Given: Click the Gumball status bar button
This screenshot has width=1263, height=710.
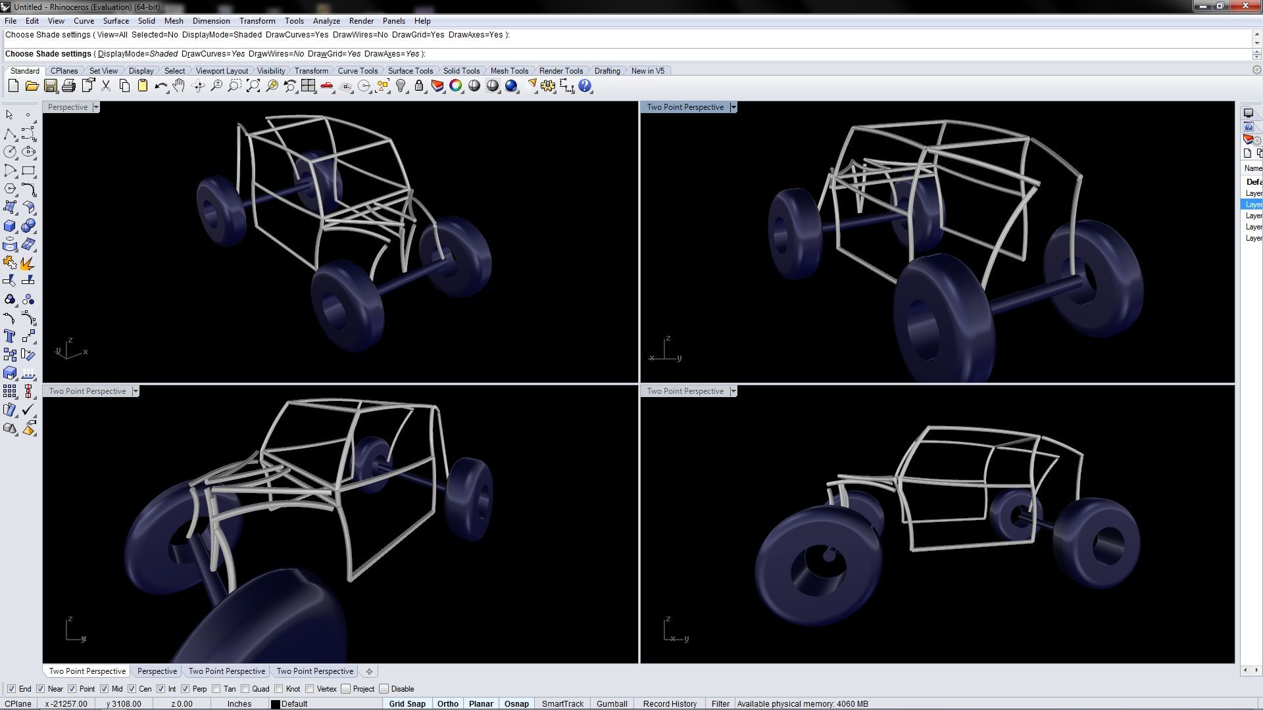Looking at the screenshot, I should pyautogui.click(x=611, y=703).
